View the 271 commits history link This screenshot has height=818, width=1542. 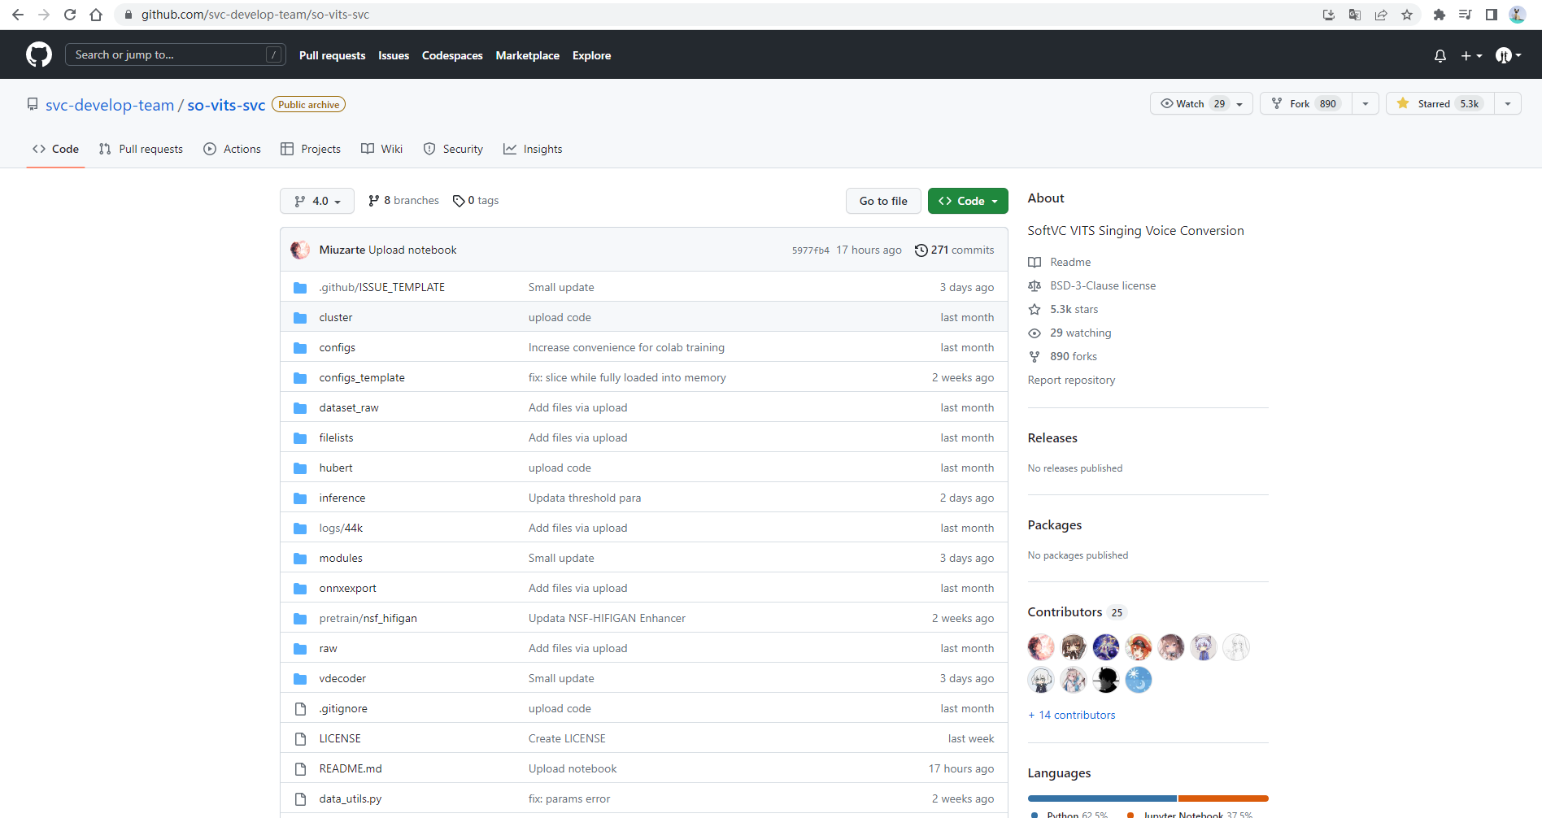pyautogui.click(x=955, y=250)
